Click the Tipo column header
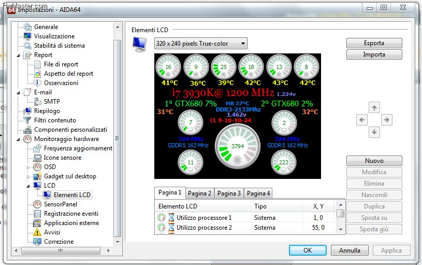 pyautogui.click(x=277, y=206)
